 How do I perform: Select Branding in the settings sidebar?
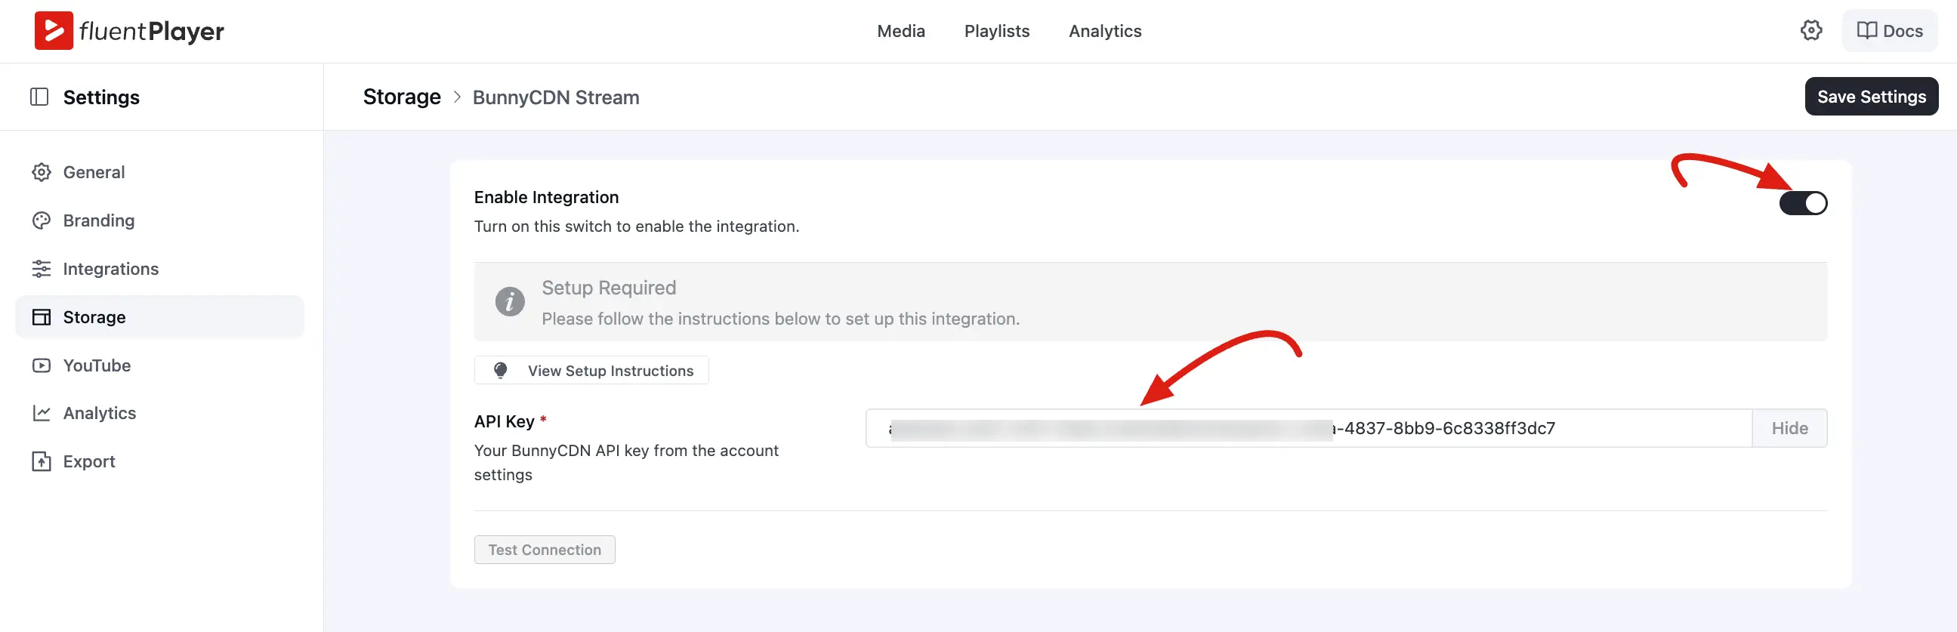click(x=159, y=220)
